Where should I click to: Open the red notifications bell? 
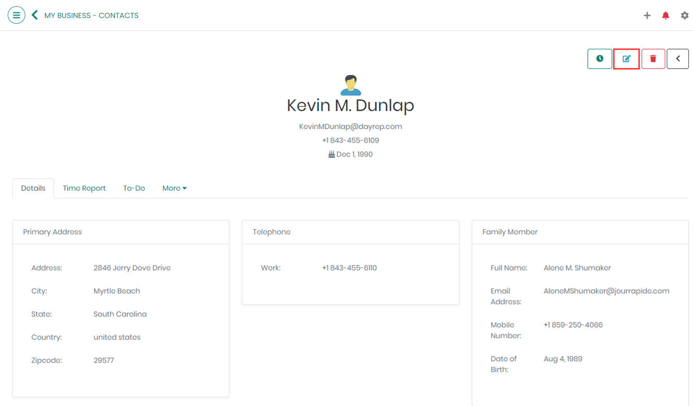666,15
